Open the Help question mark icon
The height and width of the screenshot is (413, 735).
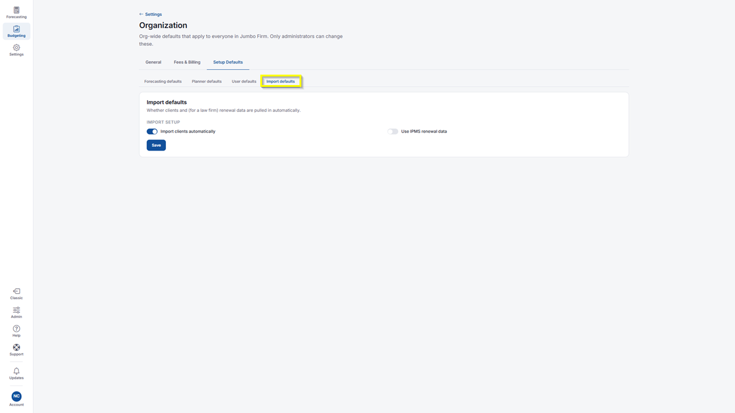(x=17, y=329)
